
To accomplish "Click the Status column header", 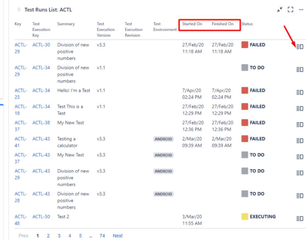I will click(x=247, y=24).
